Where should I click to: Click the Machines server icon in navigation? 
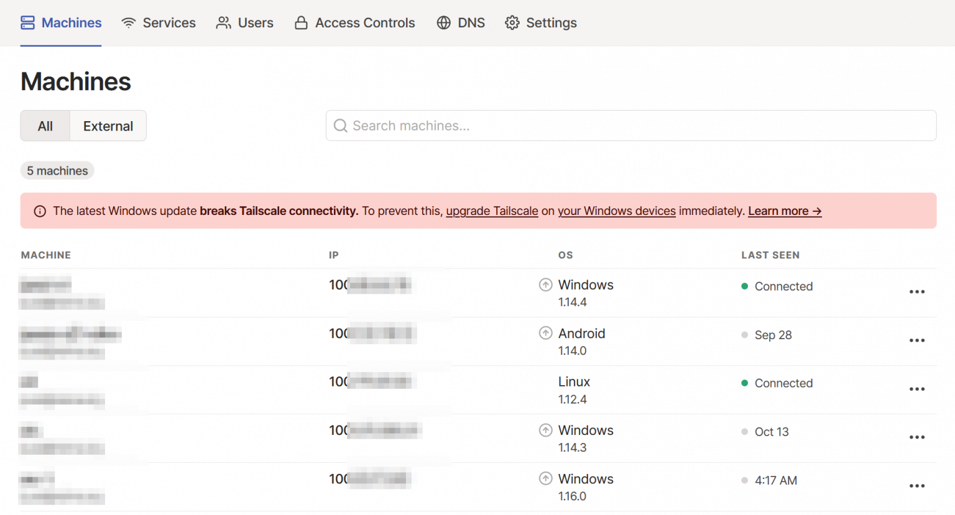pos(28,23)
